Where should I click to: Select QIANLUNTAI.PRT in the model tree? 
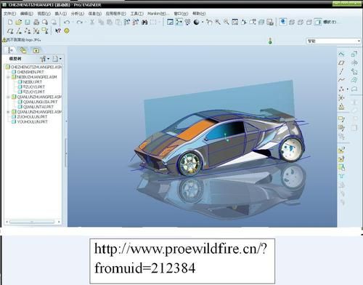point(38,107)
